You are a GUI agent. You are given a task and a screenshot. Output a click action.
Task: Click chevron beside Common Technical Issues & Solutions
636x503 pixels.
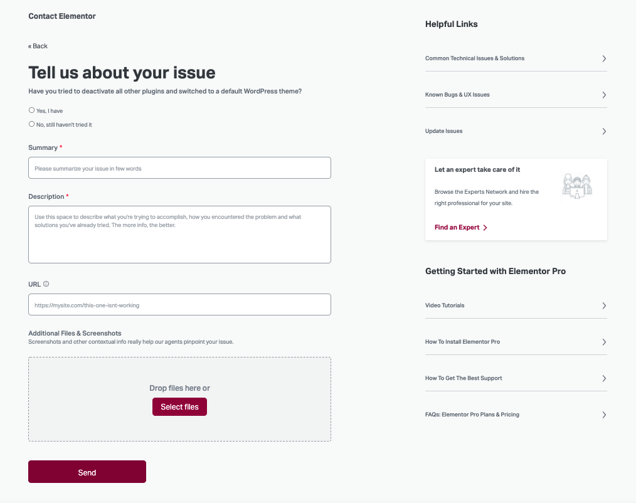coord(604,58)
